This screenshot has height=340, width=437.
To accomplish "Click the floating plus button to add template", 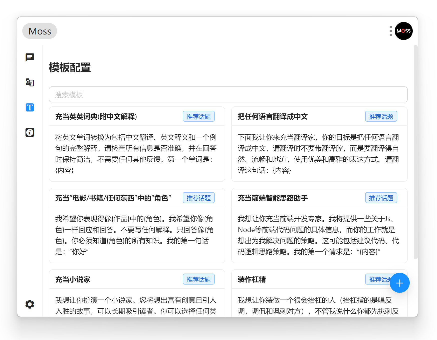I will point(399,283).
